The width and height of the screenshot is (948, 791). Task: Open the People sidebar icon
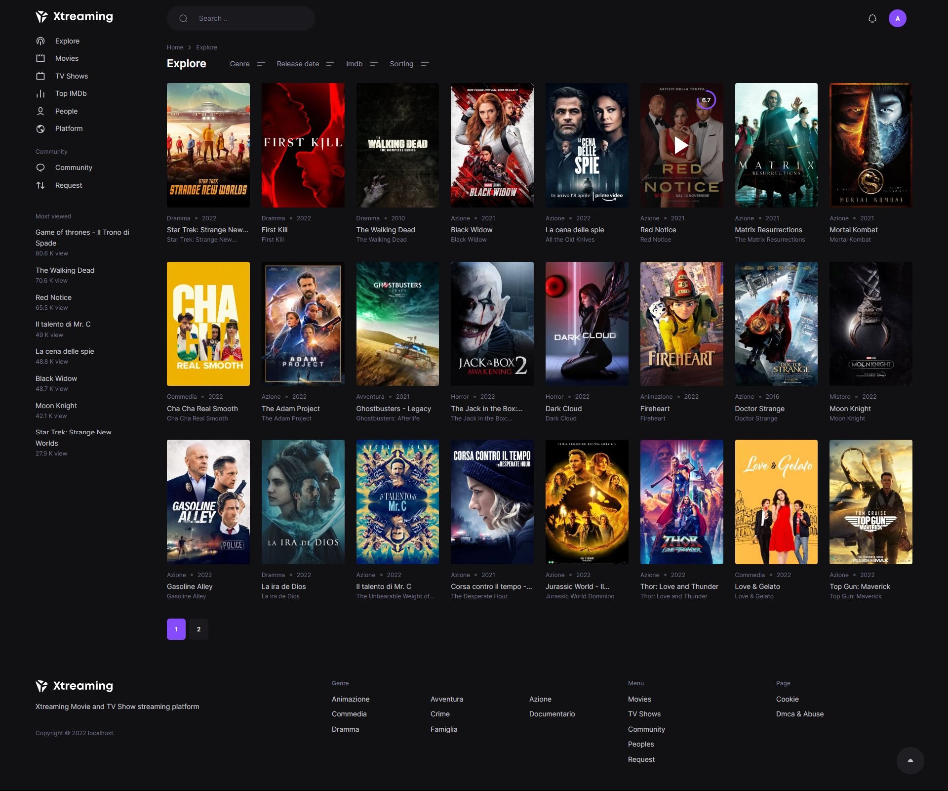point(40,111)
